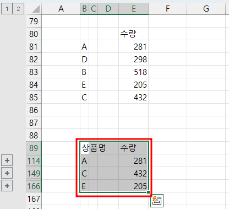Select column C header
The image size is (229, 209).
click(x=94, y=9)
